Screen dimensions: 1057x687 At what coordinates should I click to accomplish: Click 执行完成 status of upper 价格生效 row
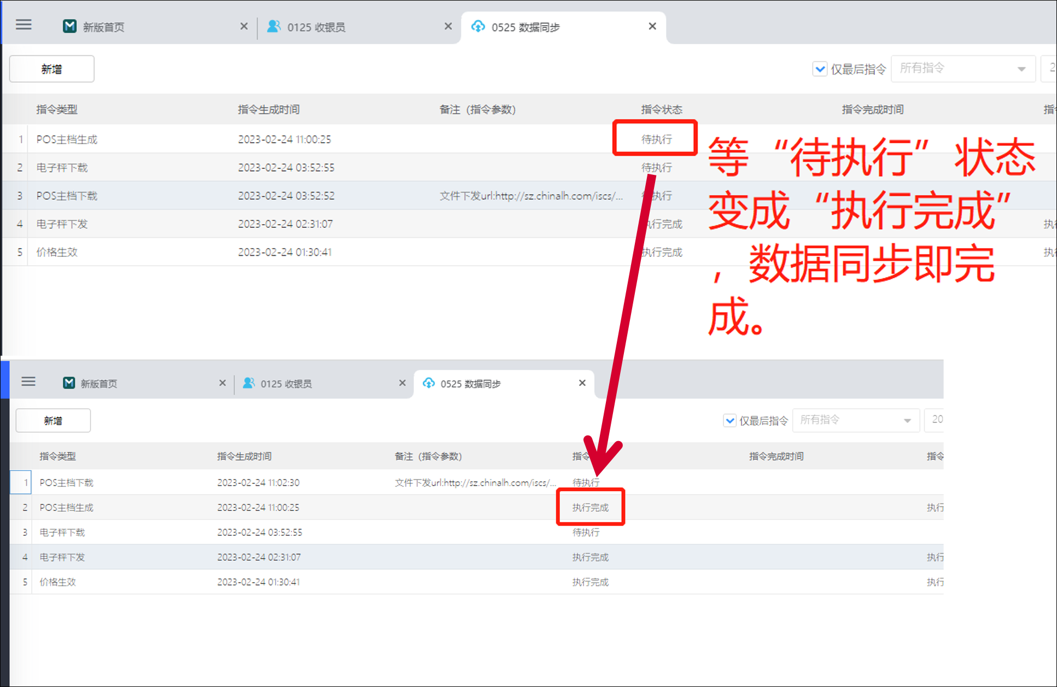coord(662,253)
